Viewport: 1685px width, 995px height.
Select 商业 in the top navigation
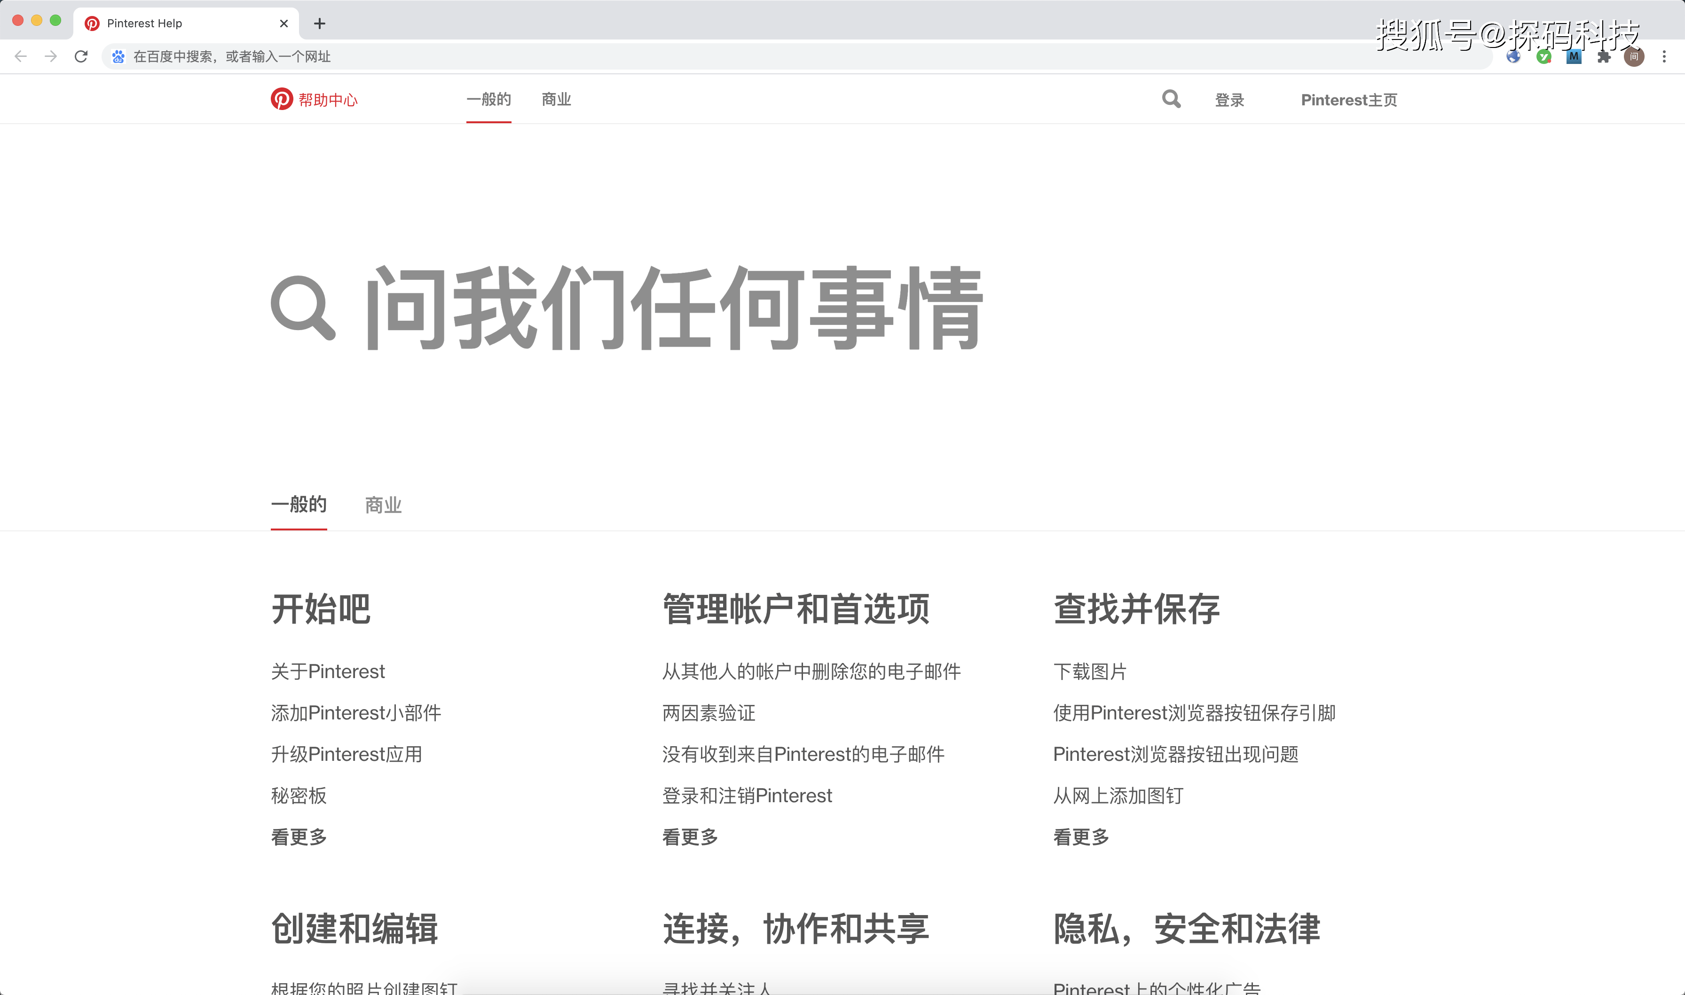(x=556, y=99)
